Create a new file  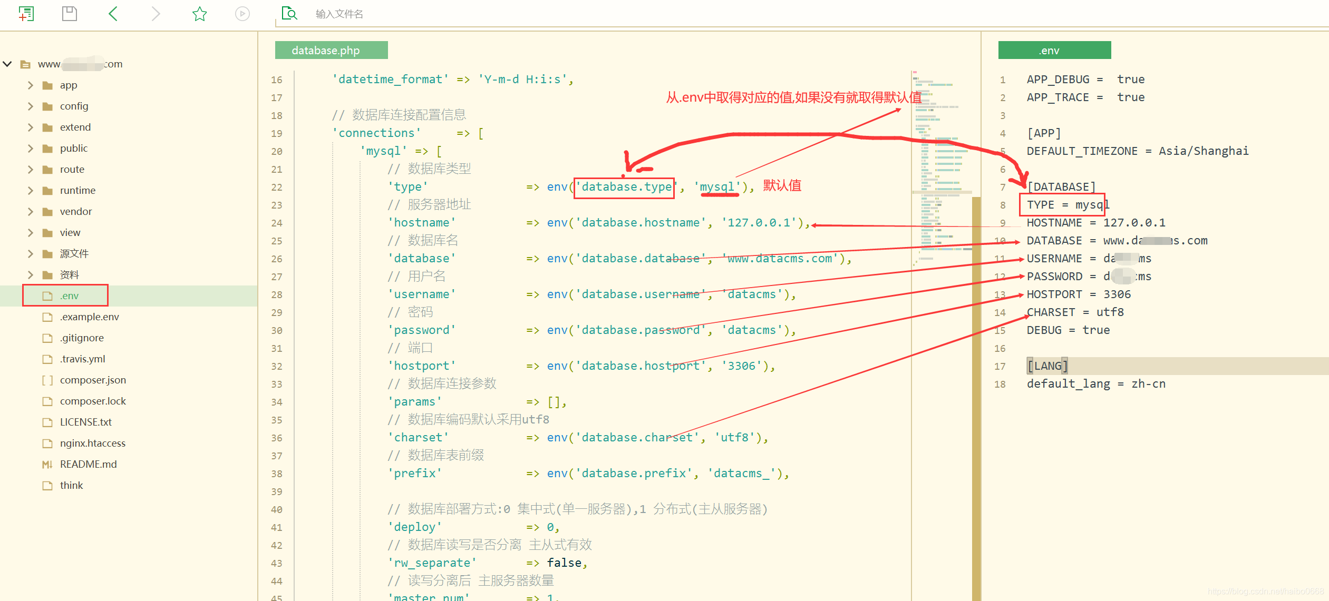(26, 14)
